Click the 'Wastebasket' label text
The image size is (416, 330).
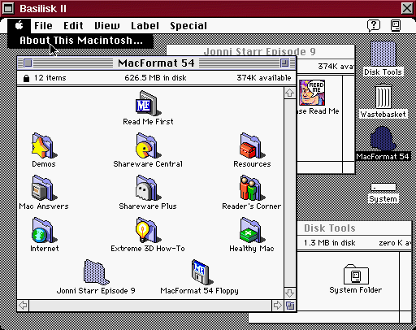383,115
